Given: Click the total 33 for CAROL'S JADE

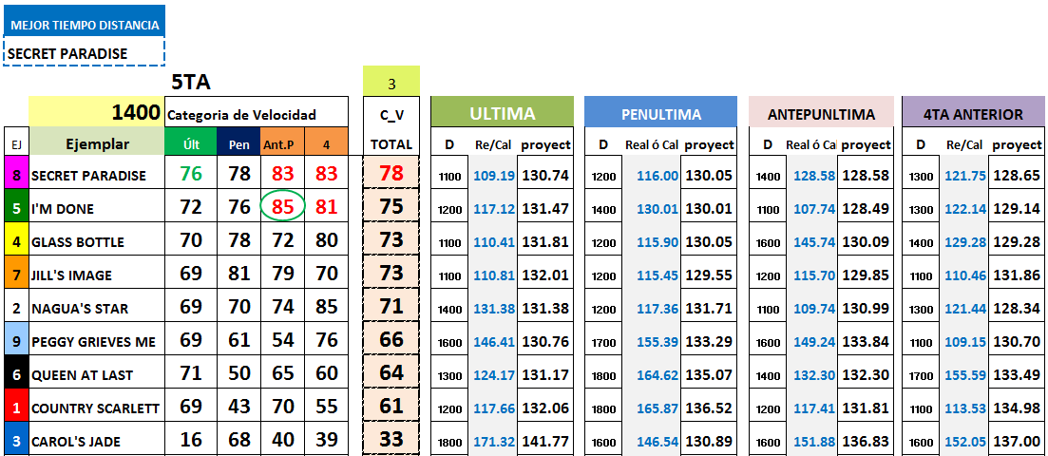Looking at the screenshot, I should point(391,440).
